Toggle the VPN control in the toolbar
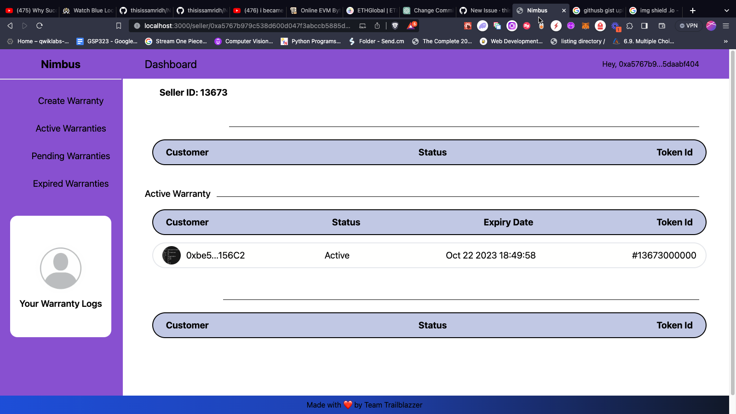 (x=688, y=26)
